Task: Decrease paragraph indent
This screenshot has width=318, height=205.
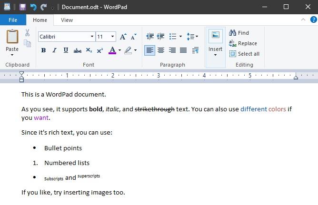Action: [150, 37]
